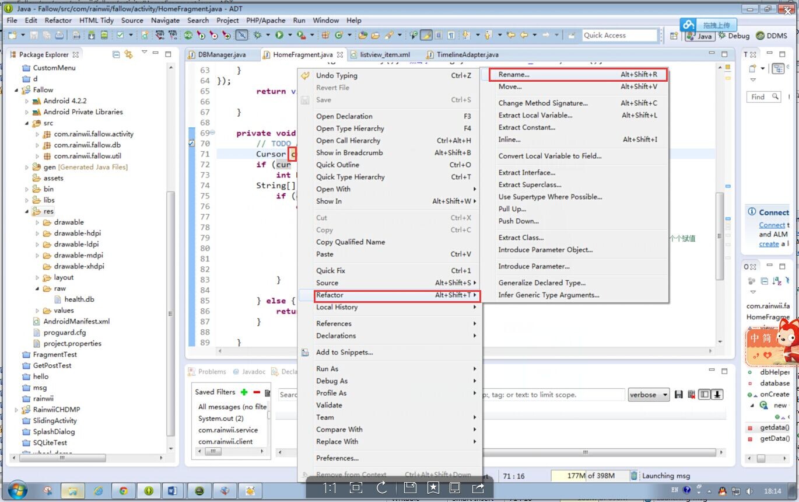
Task: Click the Connect link in the right panel
Action: [771, 225]
